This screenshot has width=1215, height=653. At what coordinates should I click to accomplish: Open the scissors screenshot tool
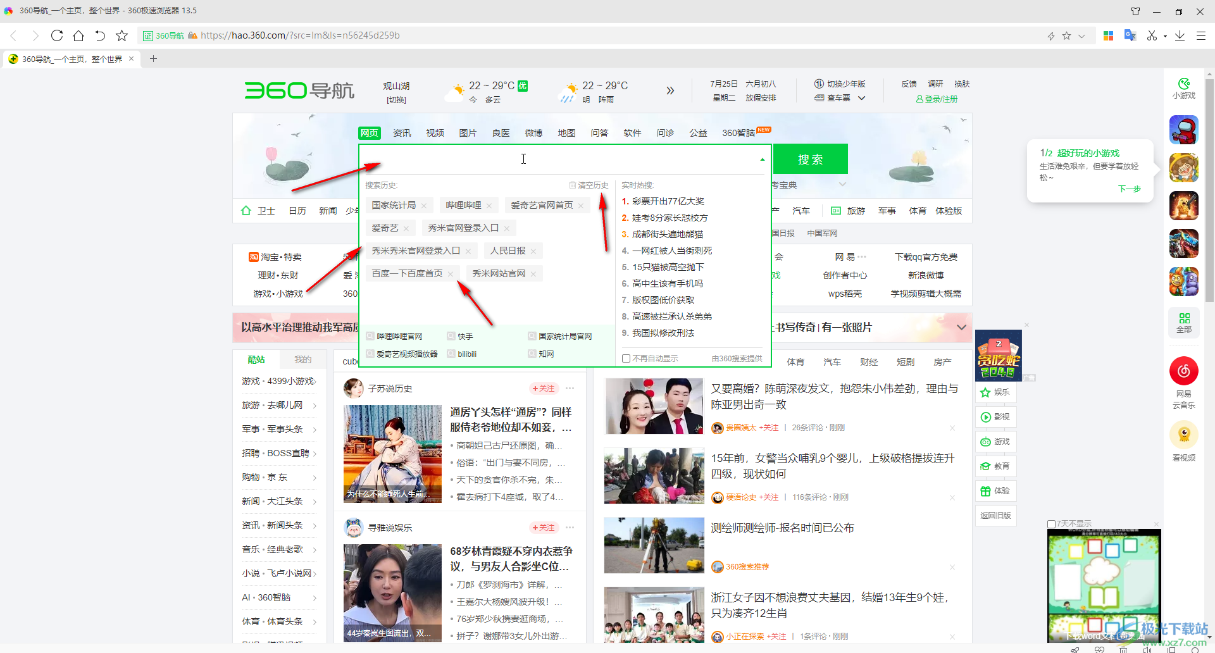coord(1152,35)
